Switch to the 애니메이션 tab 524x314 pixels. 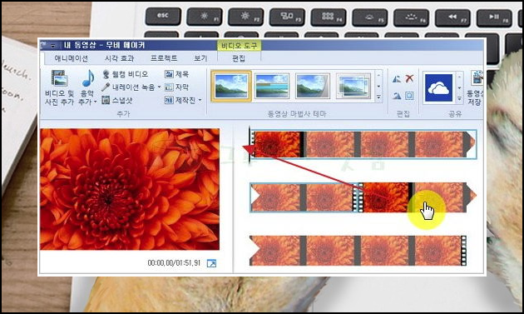[72, 58]
